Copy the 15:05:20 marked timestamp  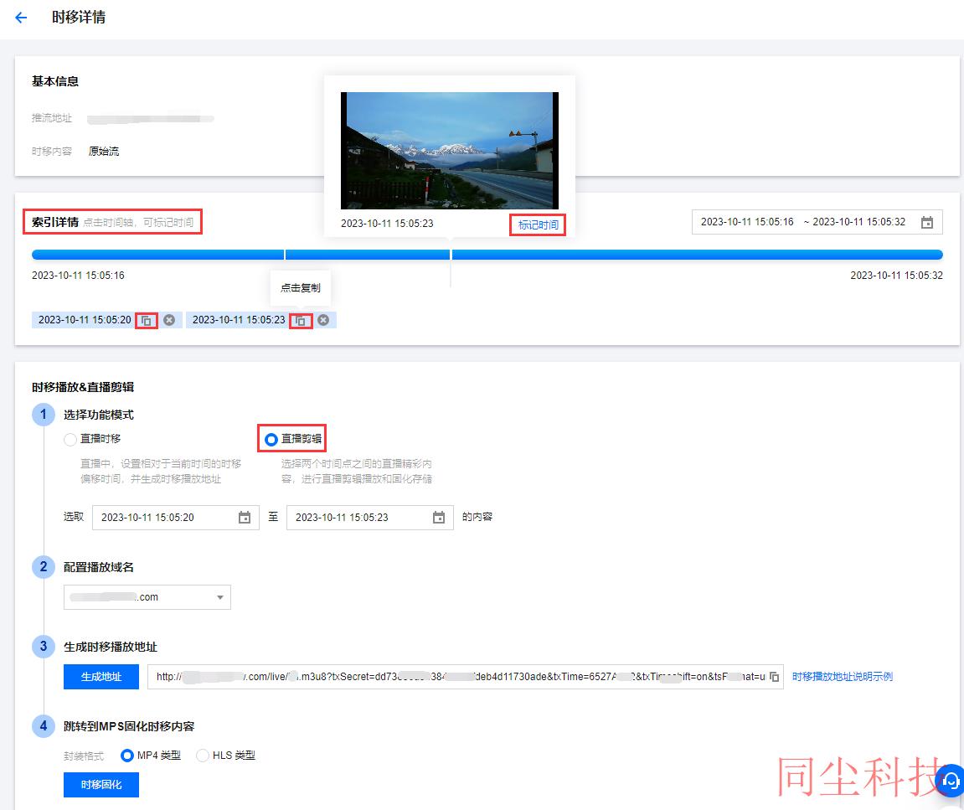coord(147,321)
